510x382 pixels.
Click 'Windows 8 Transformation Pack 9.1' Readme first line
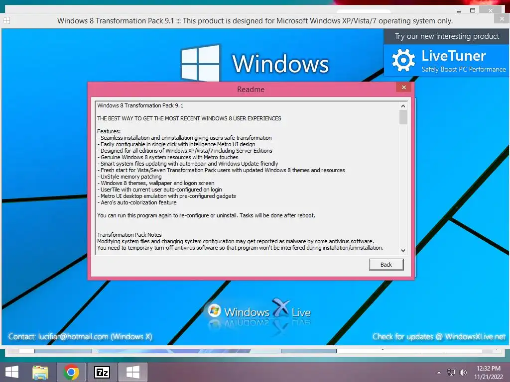point(140,105)
